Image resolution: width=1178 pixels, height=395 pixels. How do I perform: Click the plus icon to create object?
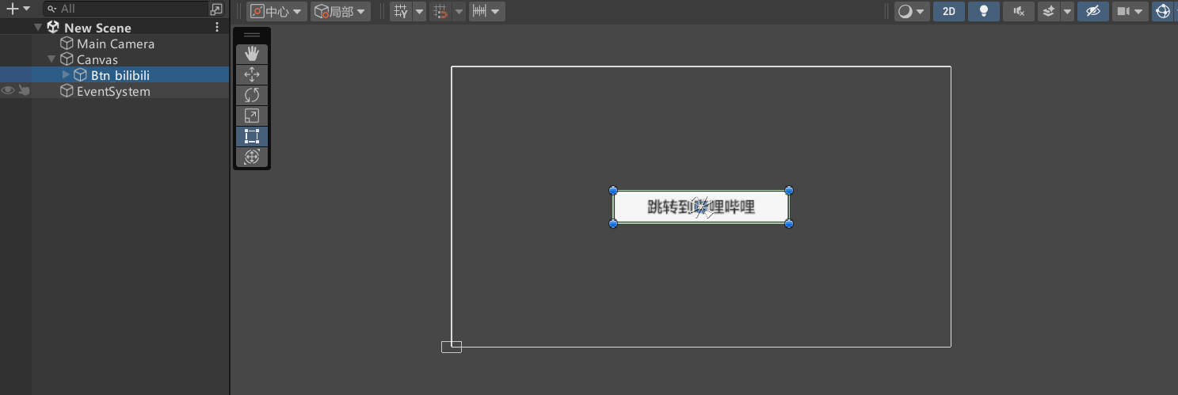(x=12, y=9)
